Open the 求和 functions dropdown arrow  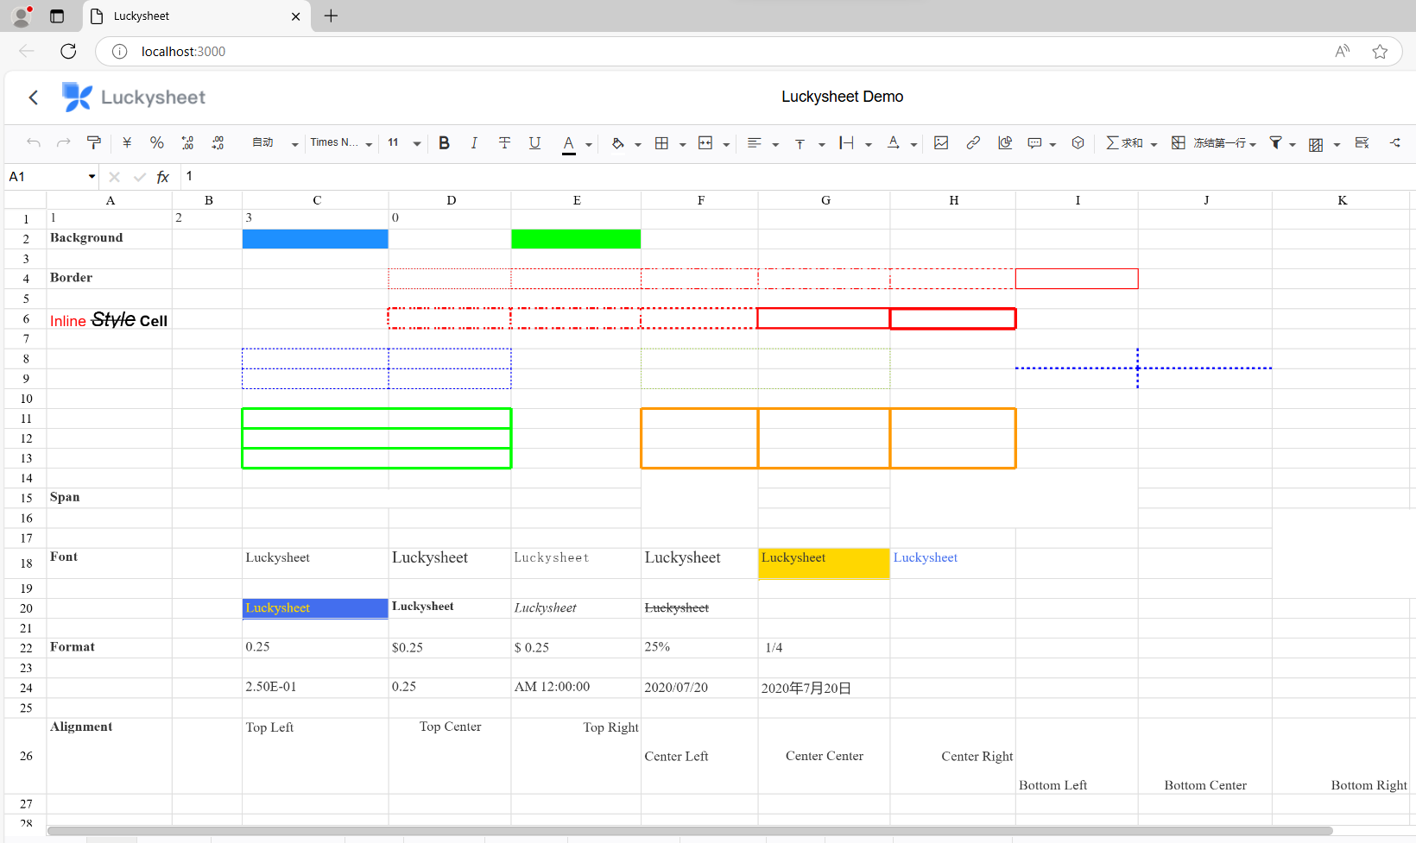(1154, 144)
